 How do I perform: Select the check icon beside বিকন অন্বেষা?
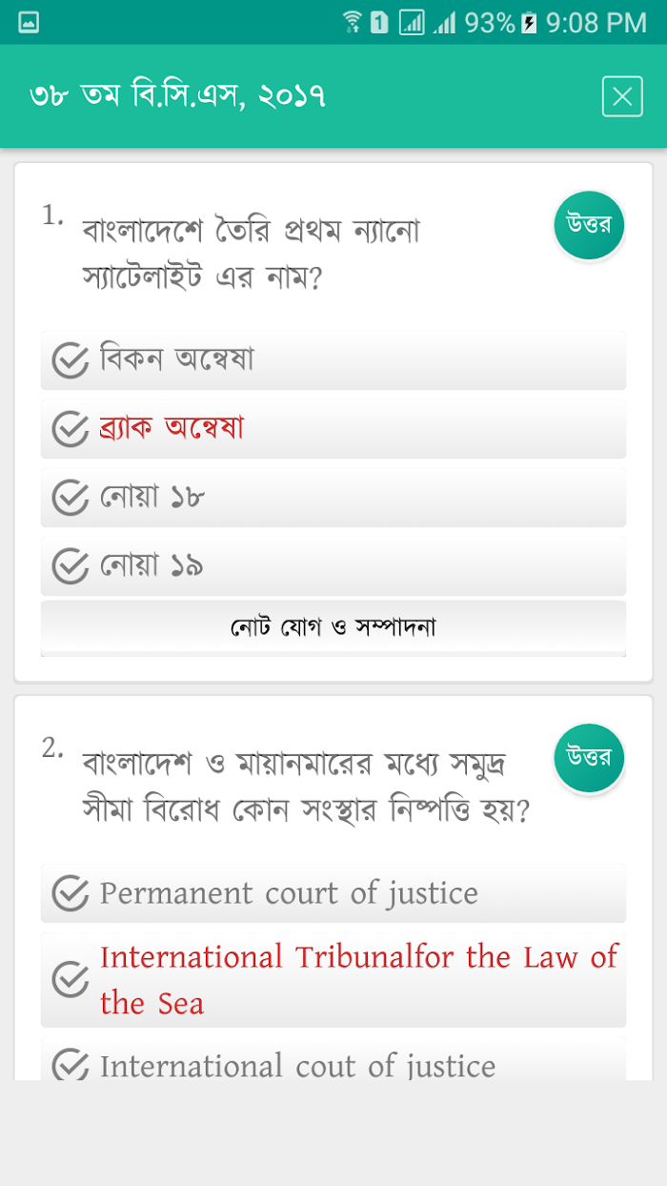click(x=70, y=360)
